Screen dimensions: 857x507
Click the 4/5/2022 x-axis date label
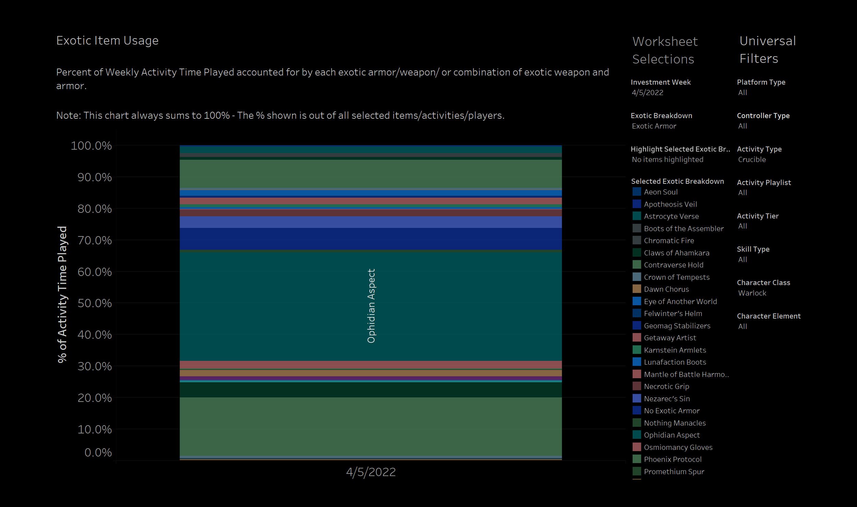[x=371, y=472]
